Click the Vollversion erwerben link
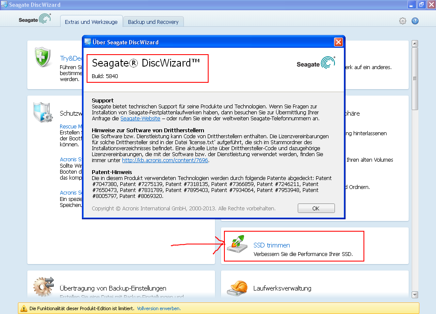The width and height of the screenshot is (436, 314). point(159,308)
